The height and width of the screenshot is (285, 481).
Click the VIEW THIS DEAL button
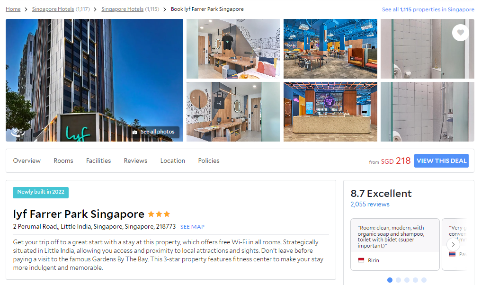(x=441, y=161)
